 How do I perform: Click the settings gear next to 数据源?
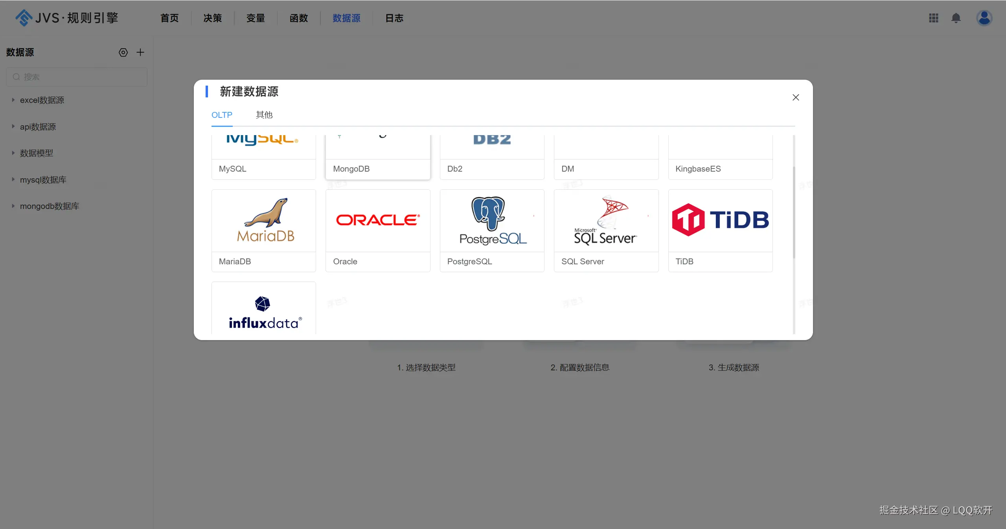point(123,53)
